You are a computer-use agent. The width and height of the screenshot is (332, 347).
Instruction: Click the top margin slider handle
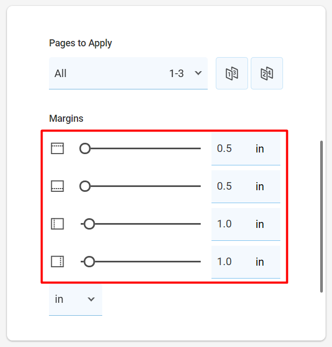pyautogui.click(x=85, y=149)
